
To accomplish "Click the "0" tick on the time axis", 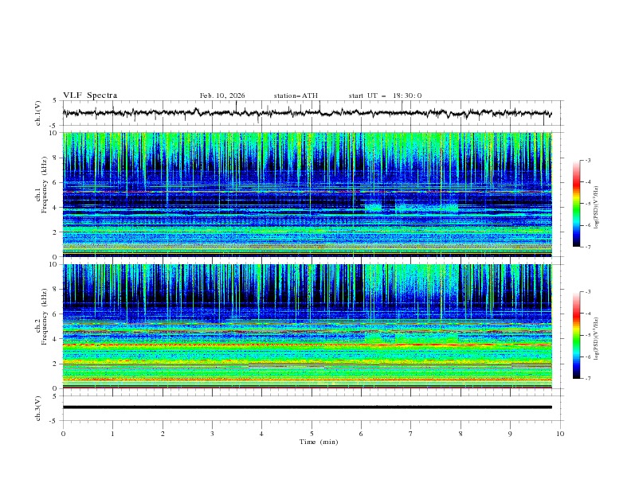I will click(63, 434).
